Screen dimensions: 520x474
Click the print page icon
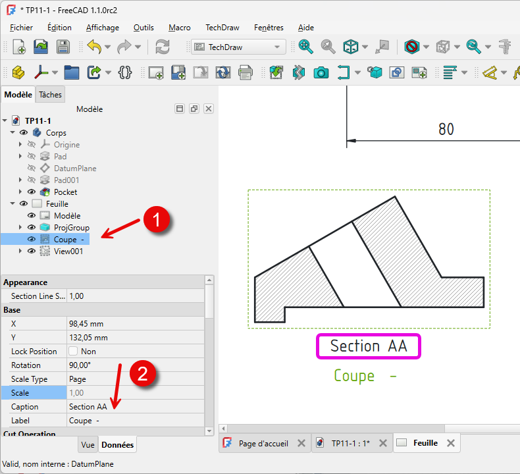click(x=246, y=72)
